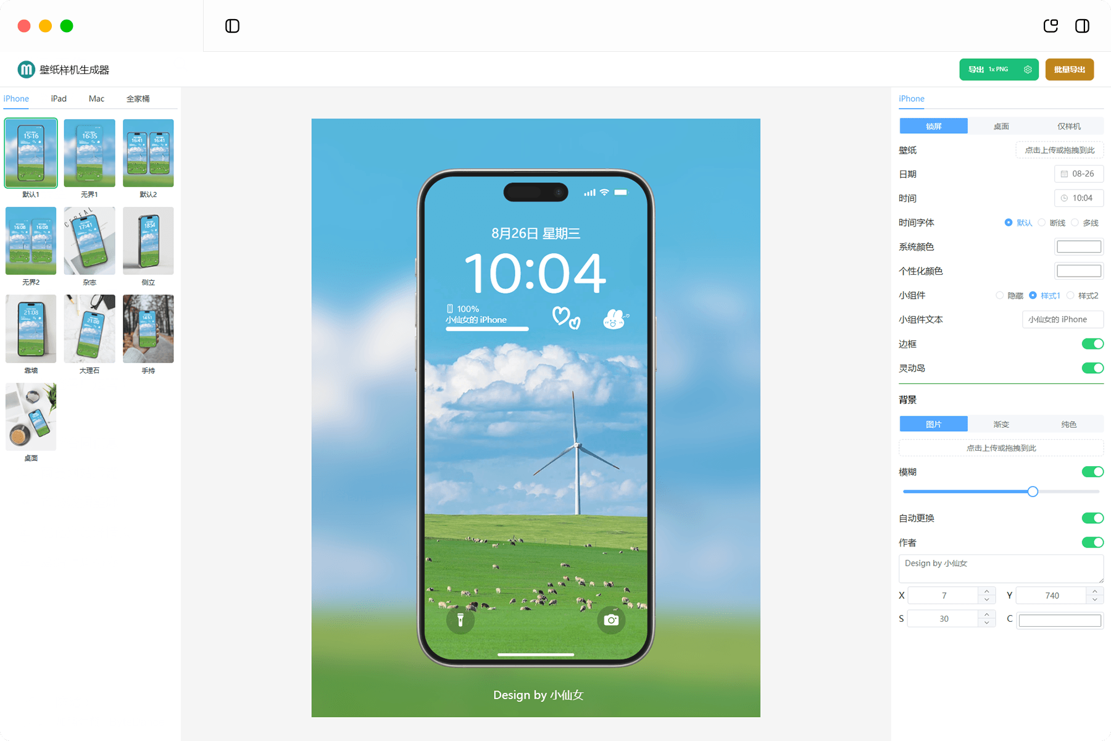Click the 批量导出 button
Viewport: 1111px width, 741px height.
point(1070,70)
